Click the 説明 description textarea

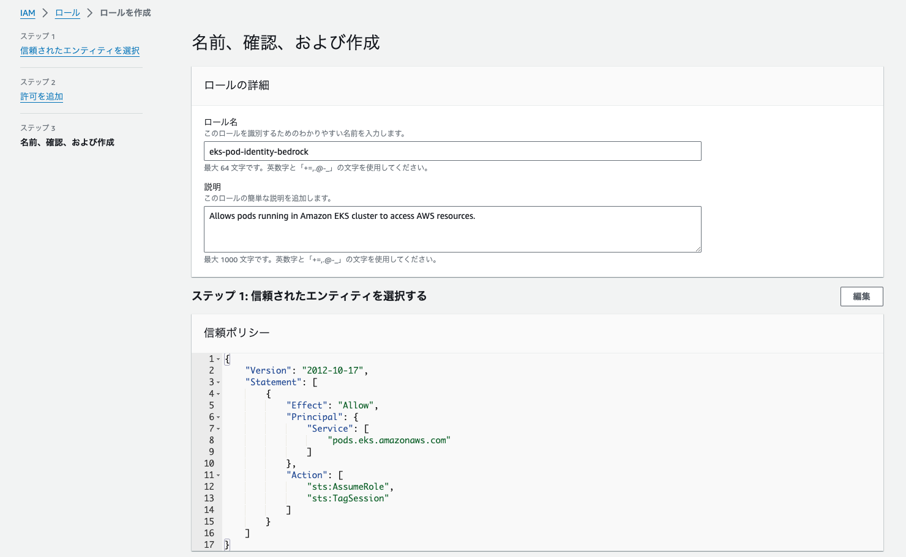(452, 229)
